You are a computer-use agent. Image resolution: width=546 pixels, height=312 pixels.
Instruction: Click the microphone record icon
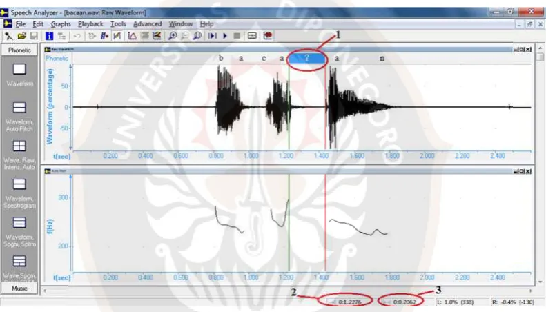point(8,36)
